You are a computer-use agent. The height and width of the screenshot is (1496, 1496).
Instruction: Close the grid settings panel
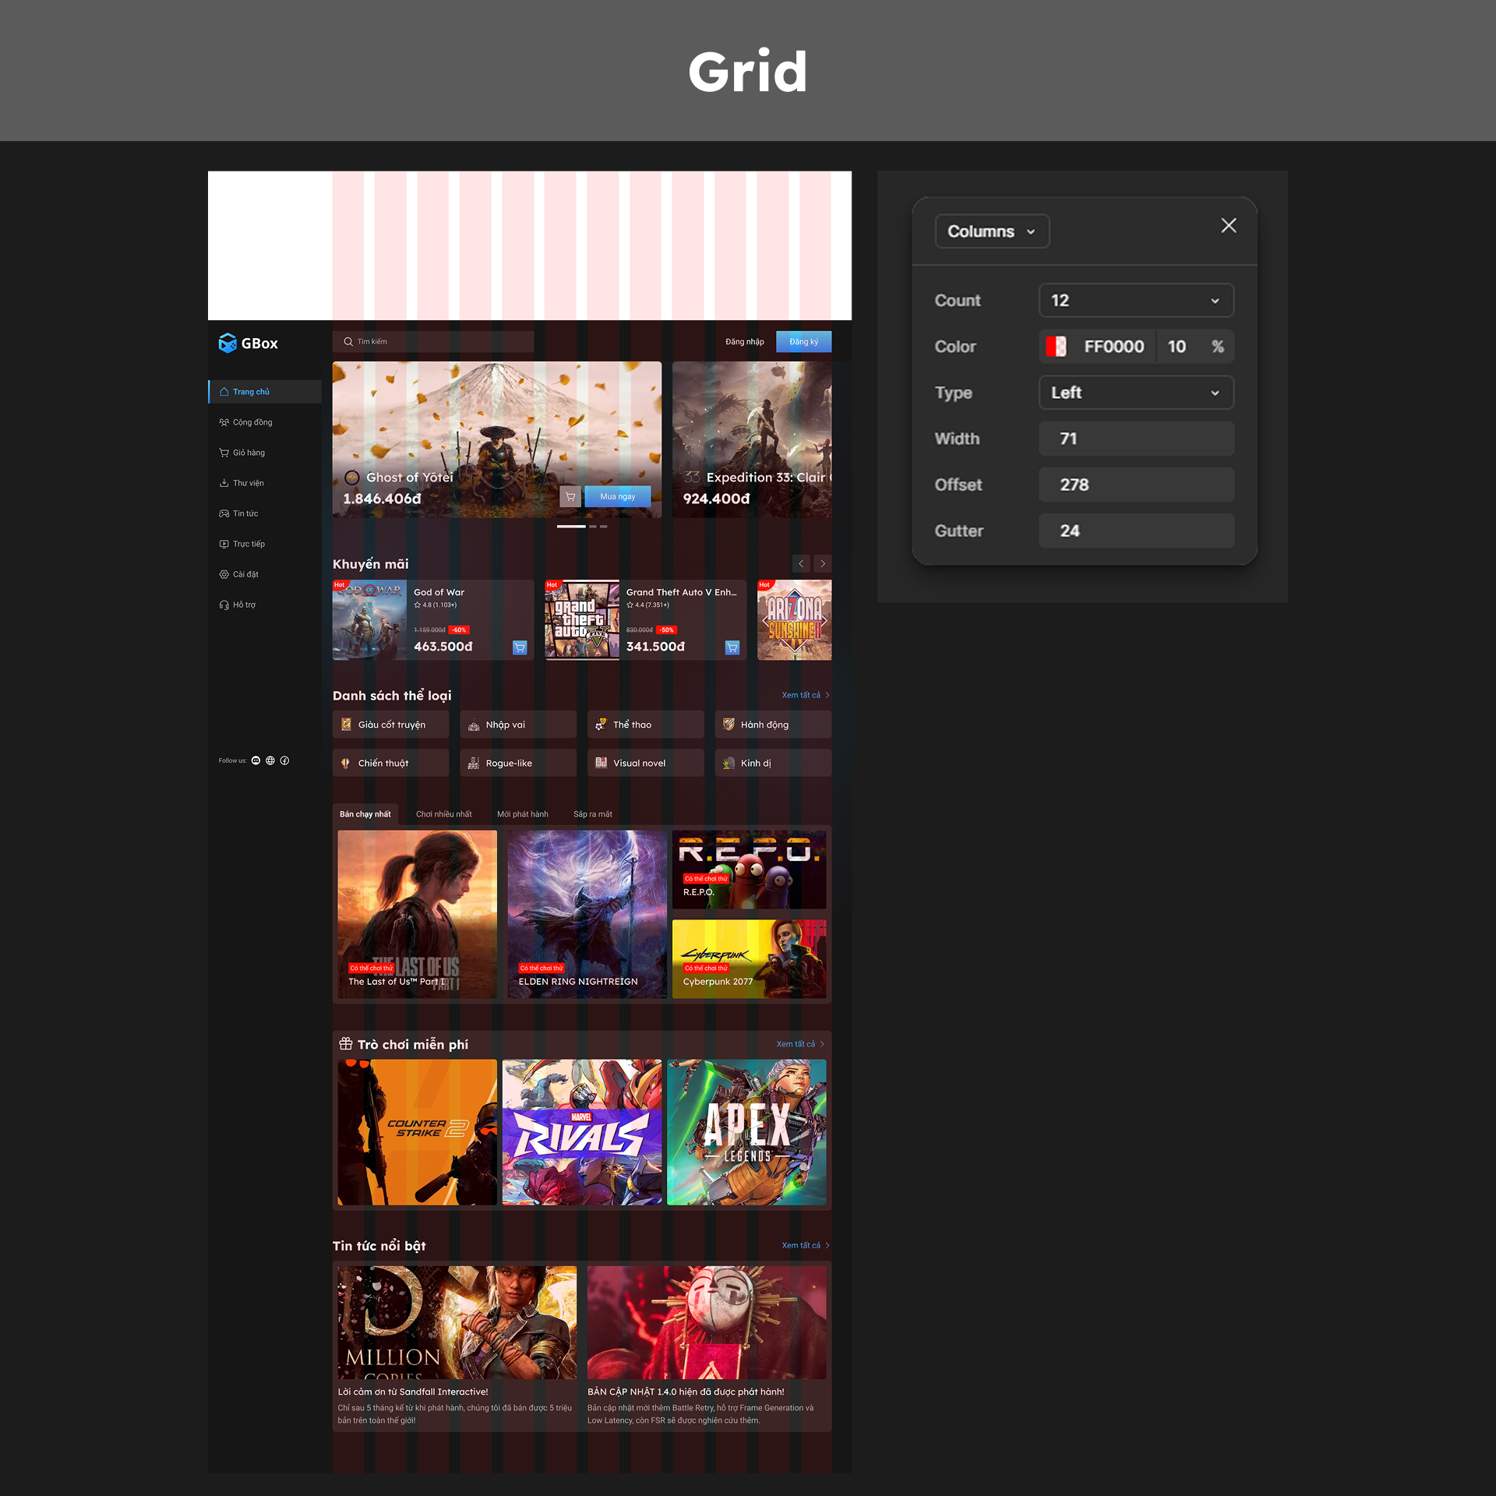click(x=1229, y=226)
